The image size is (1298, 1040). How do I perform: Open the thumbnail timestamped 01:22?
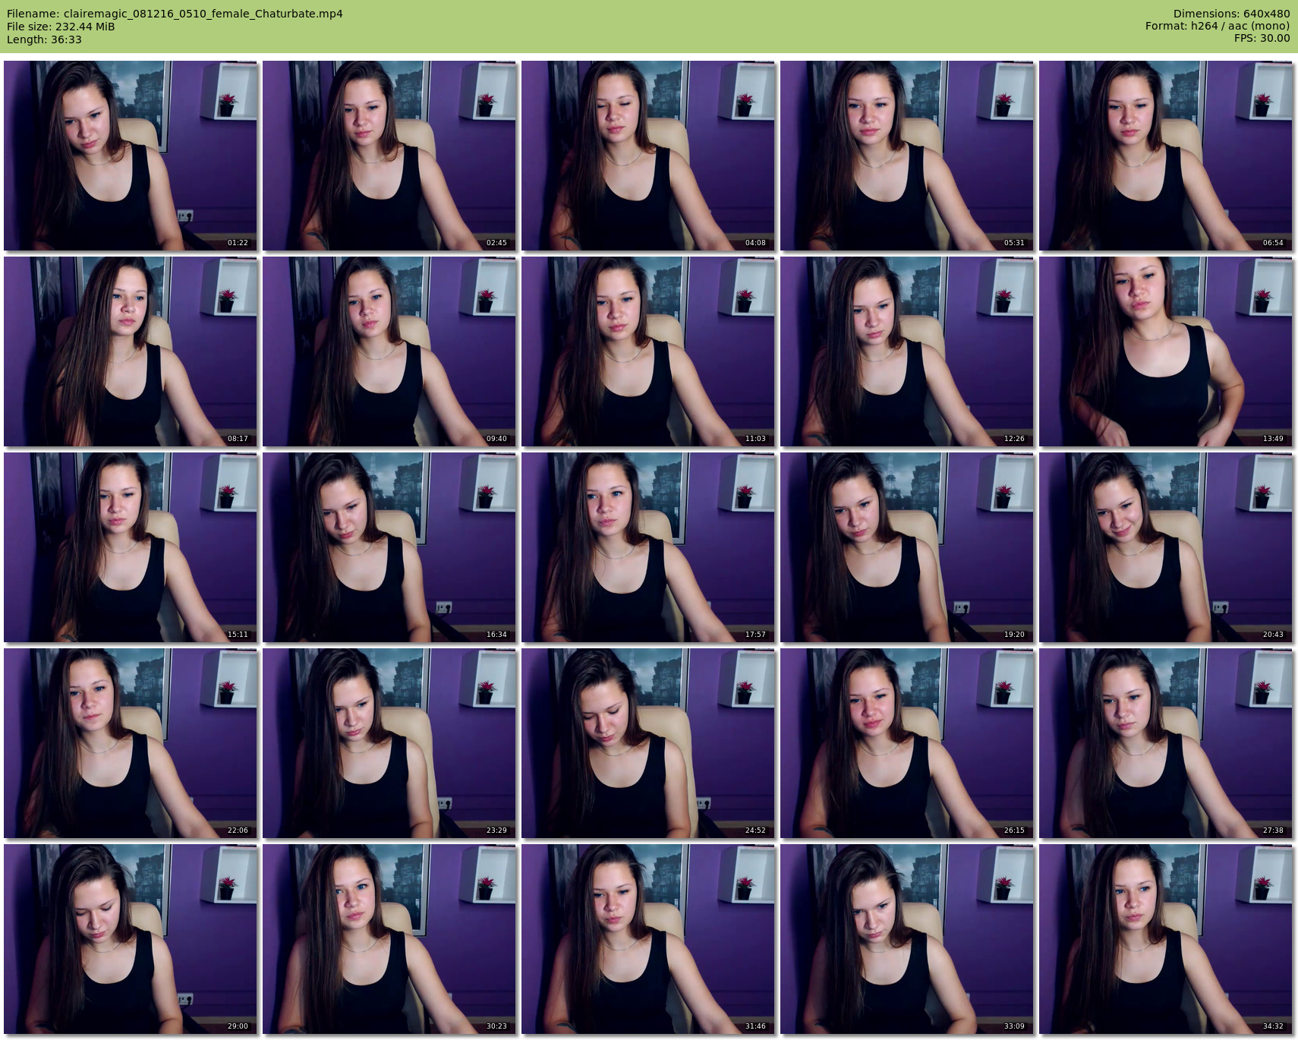click(x=131, y=156)
